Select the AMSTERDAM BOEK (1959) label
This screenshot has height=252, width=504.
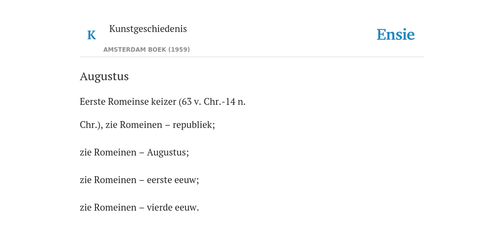point(147,50)
